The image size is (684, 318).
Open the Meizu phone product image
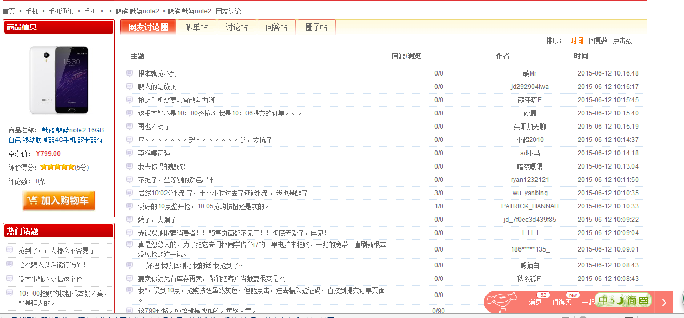pos(59,80)
